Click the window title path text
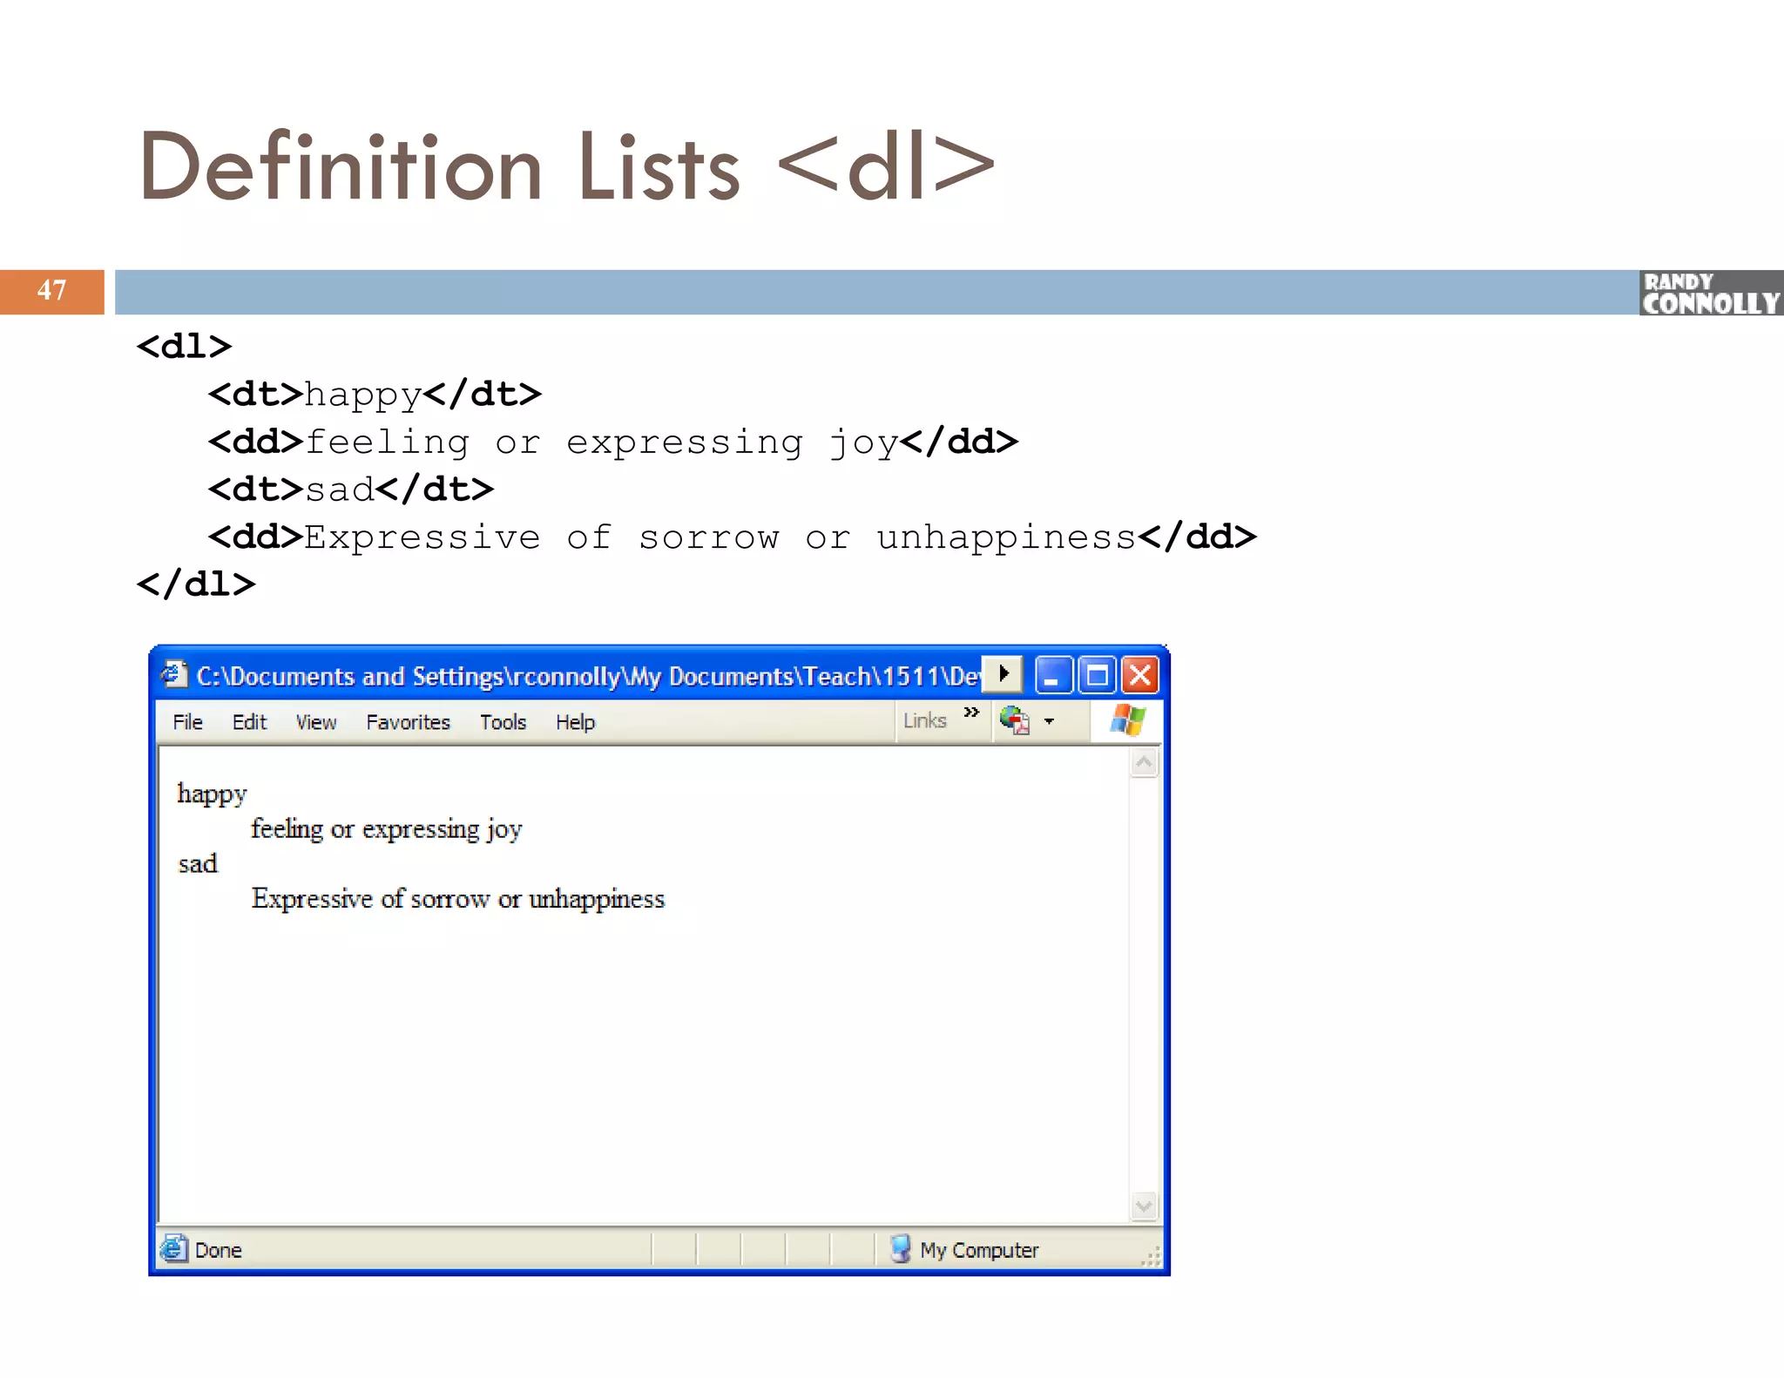This screenshot has height=1378, width=1784. point(588,676)
